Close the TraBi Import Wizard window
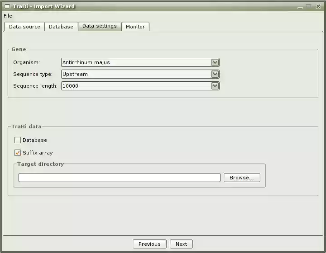This screenshot has height=253, width=326. pos(318,6)
